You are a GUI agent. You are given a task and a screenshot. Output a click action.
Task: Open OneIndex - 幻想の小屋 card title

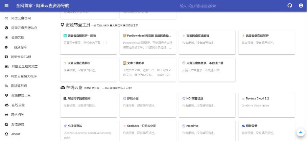tap(141, 126)
